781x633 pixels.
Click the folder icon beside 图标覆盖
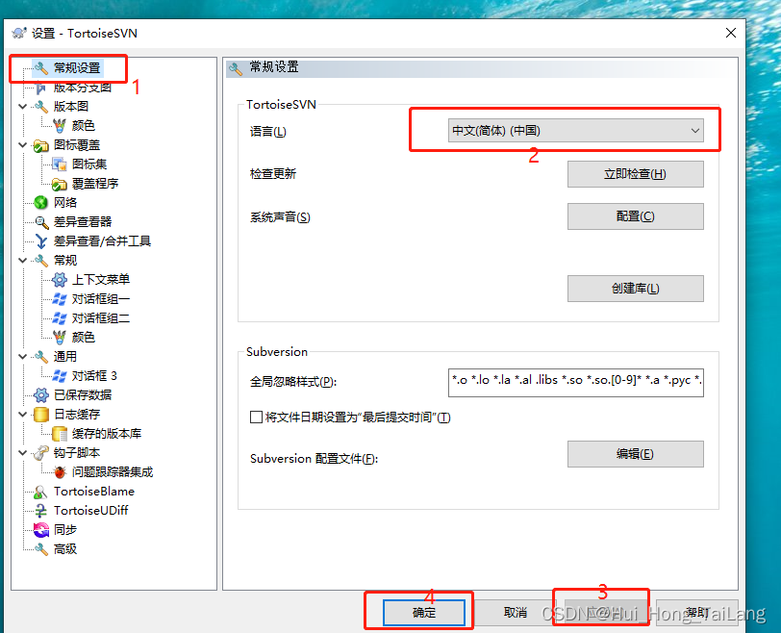[x=40, y=145]
